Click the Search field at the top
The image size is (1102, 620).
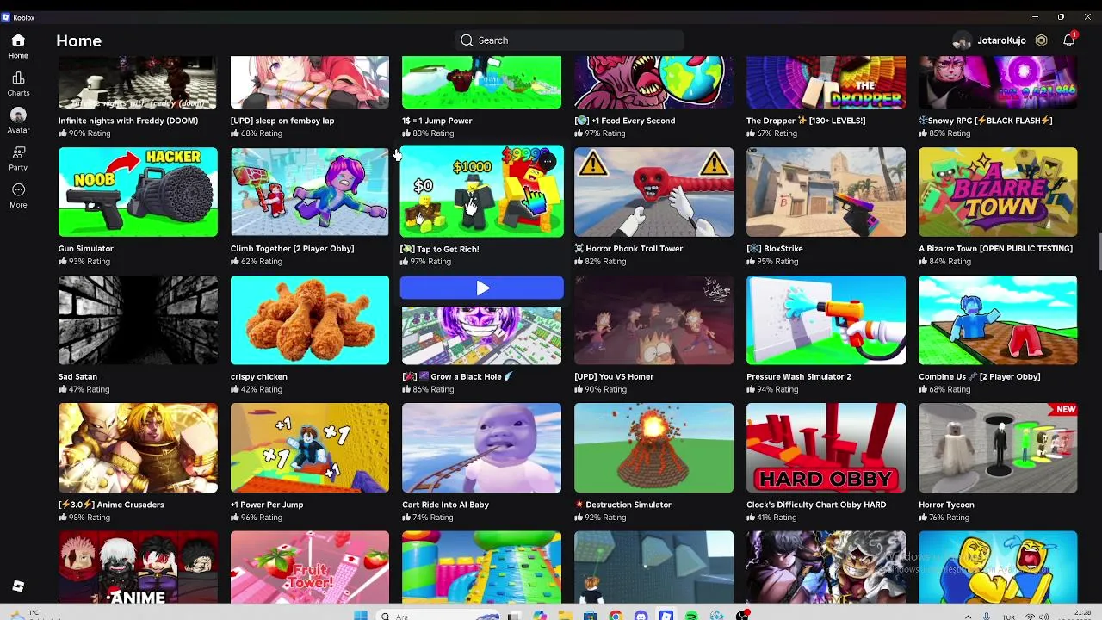pos(568,40)
